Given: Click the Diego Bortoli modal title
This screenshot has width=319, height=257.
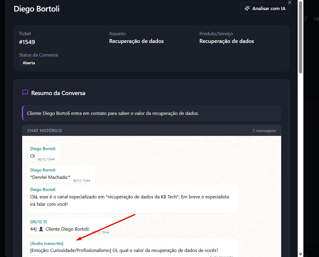Looking at the screenshot, I should [37, 9].
